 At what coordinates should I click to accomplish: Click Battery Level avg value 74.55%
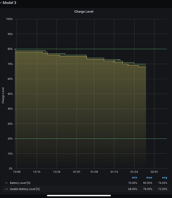163,183
